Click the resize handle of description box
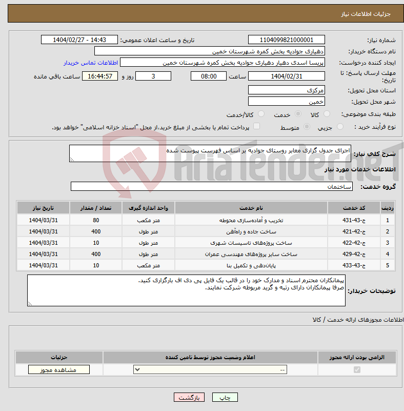 72,160
